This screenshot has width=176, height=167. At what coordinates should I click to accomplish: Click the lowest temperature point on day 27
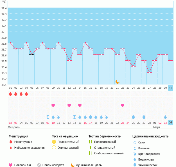(149, 73)
